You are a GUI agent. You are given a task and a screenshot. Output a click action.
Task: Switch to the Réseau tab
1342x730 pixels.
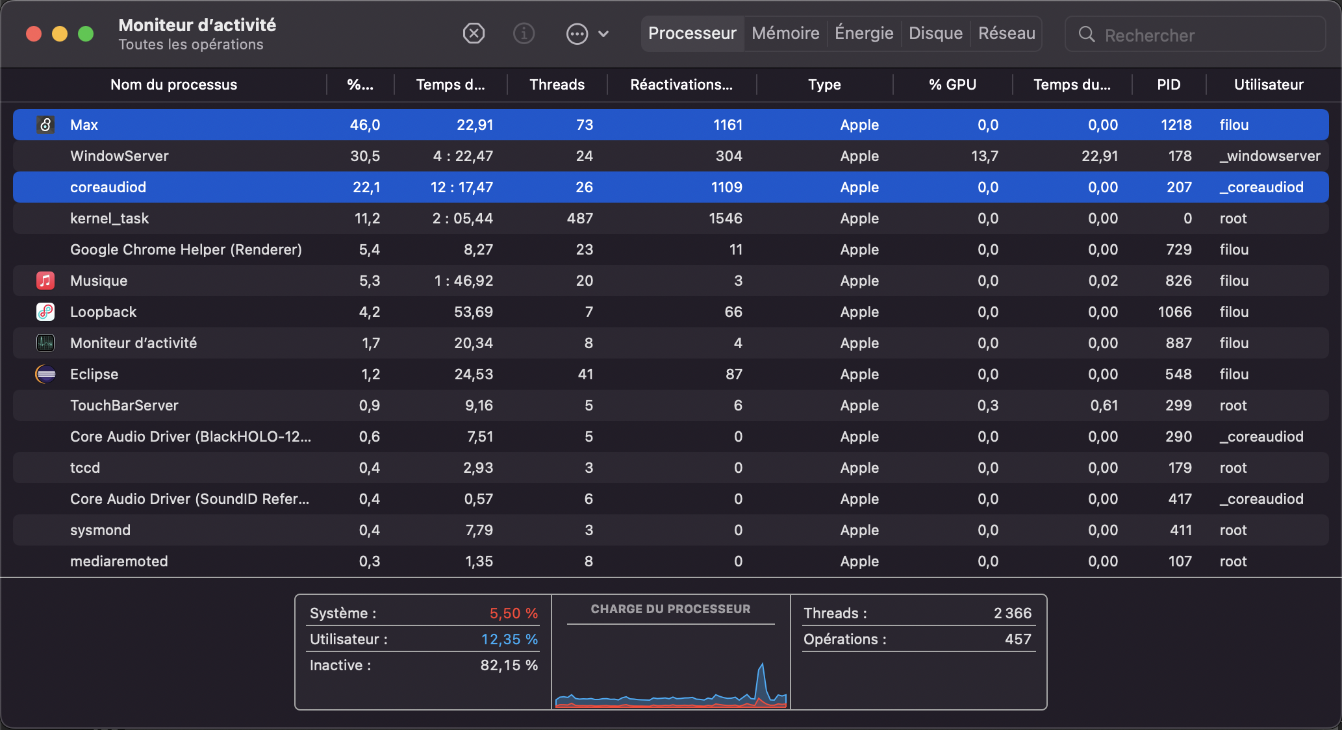click(1007, 33)
